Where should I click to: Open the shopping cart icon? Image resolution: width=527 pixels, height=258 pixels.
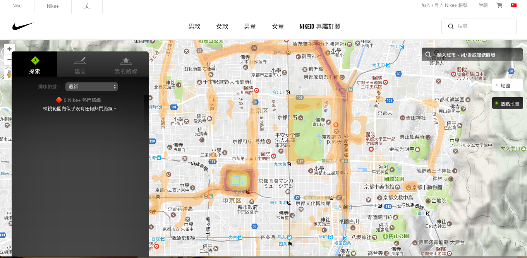tap(499, 5)
